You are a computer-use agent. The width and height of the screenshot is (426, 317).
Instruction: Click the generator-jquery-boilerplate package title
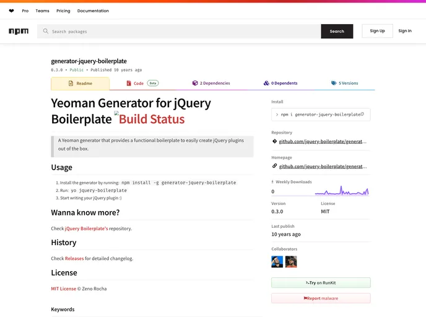(x=89, y=61)
